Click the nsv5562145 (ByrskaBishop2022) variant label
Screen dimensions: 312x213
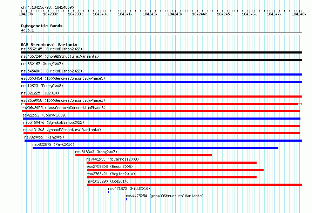51,49
